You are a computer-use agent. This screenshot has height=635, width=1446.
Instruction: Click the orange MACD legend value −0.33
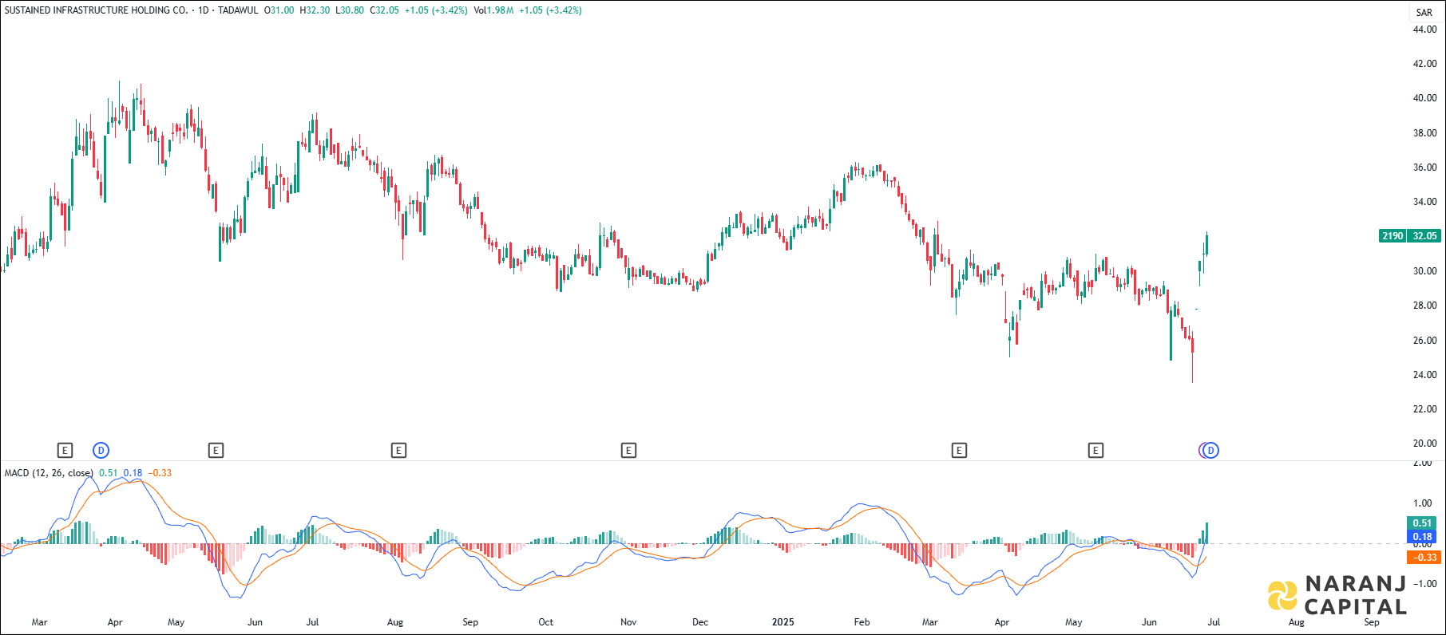[160, 473]
